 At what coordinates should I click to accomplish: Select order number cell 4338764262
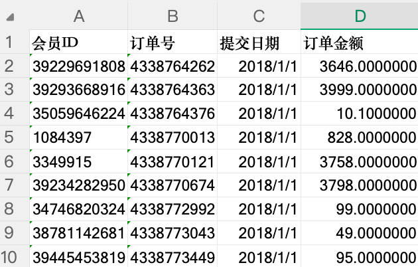173,66
